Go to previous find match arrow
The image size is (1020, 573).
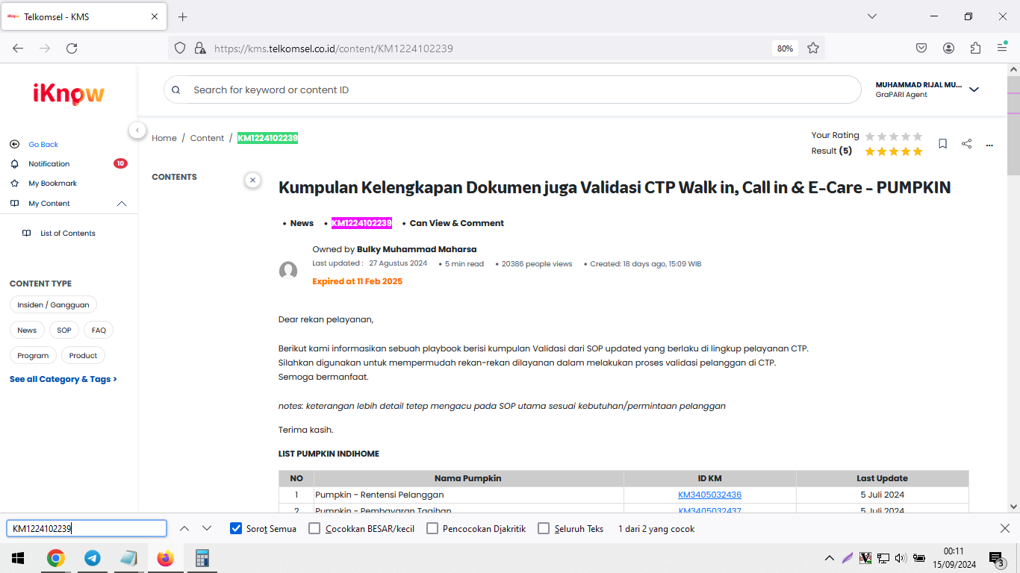[184, 528]
